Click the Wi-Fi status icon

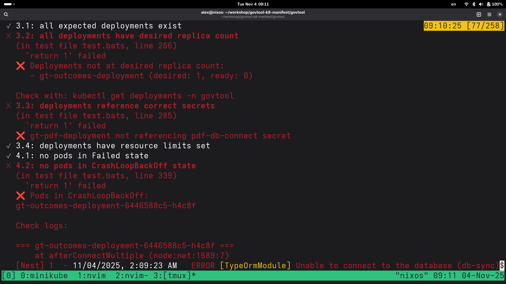466,4
